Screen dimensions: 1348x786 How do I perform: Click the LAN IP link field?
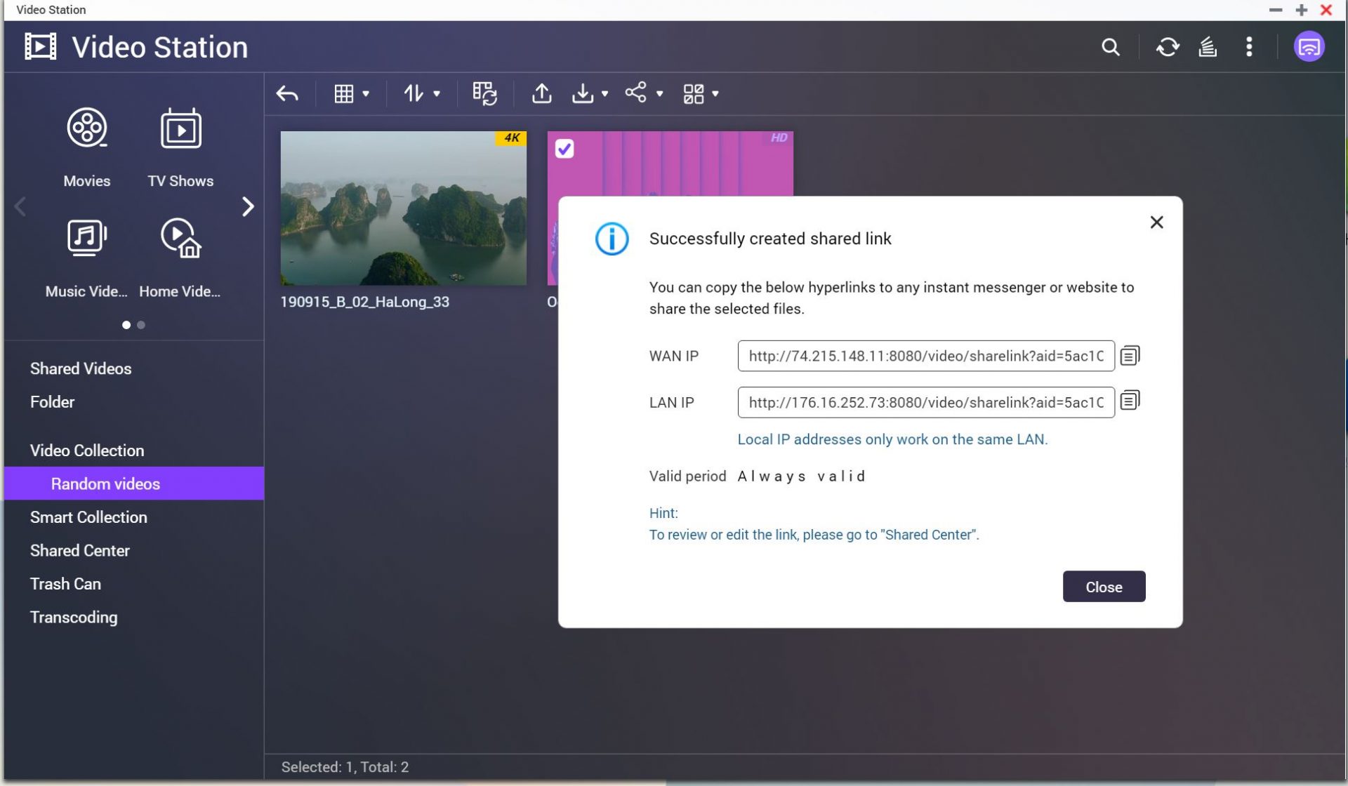coord(925,402)
